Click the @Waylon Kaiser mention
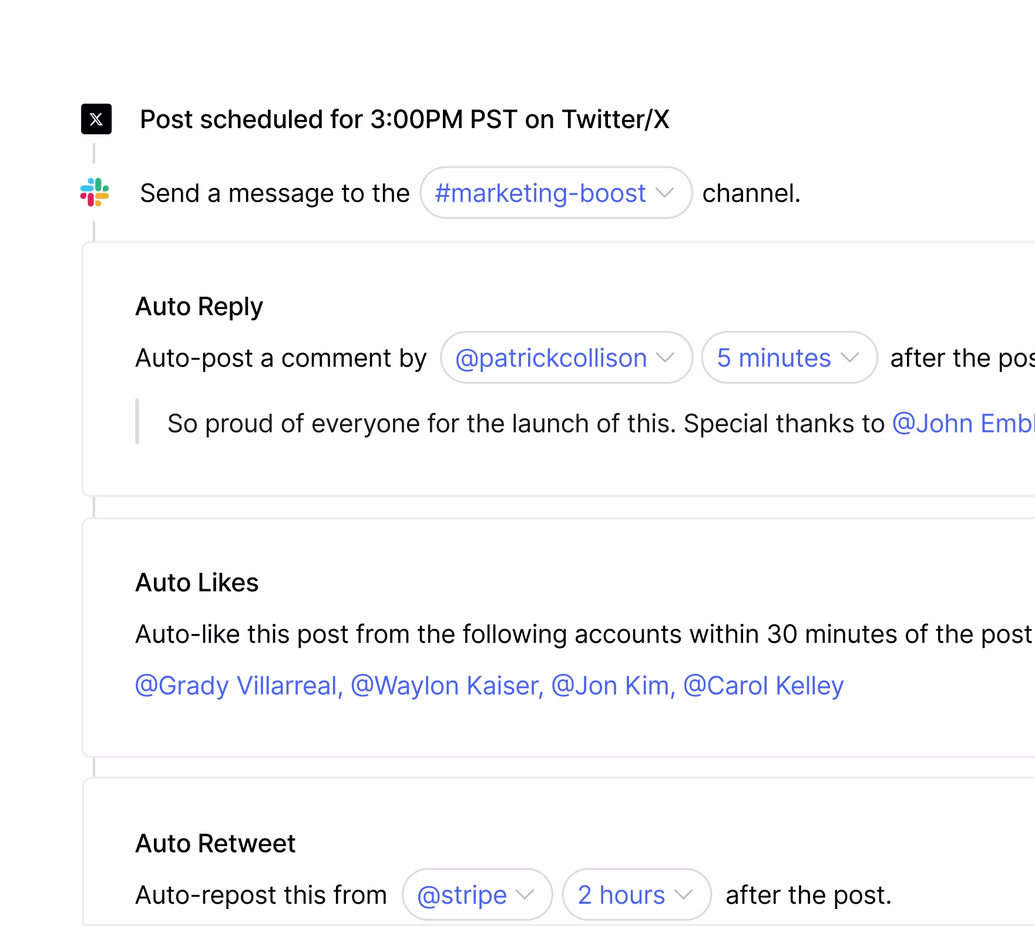The height and width of the screenshot is (926, 1035). pyautogui.click(x=447, y=686)
